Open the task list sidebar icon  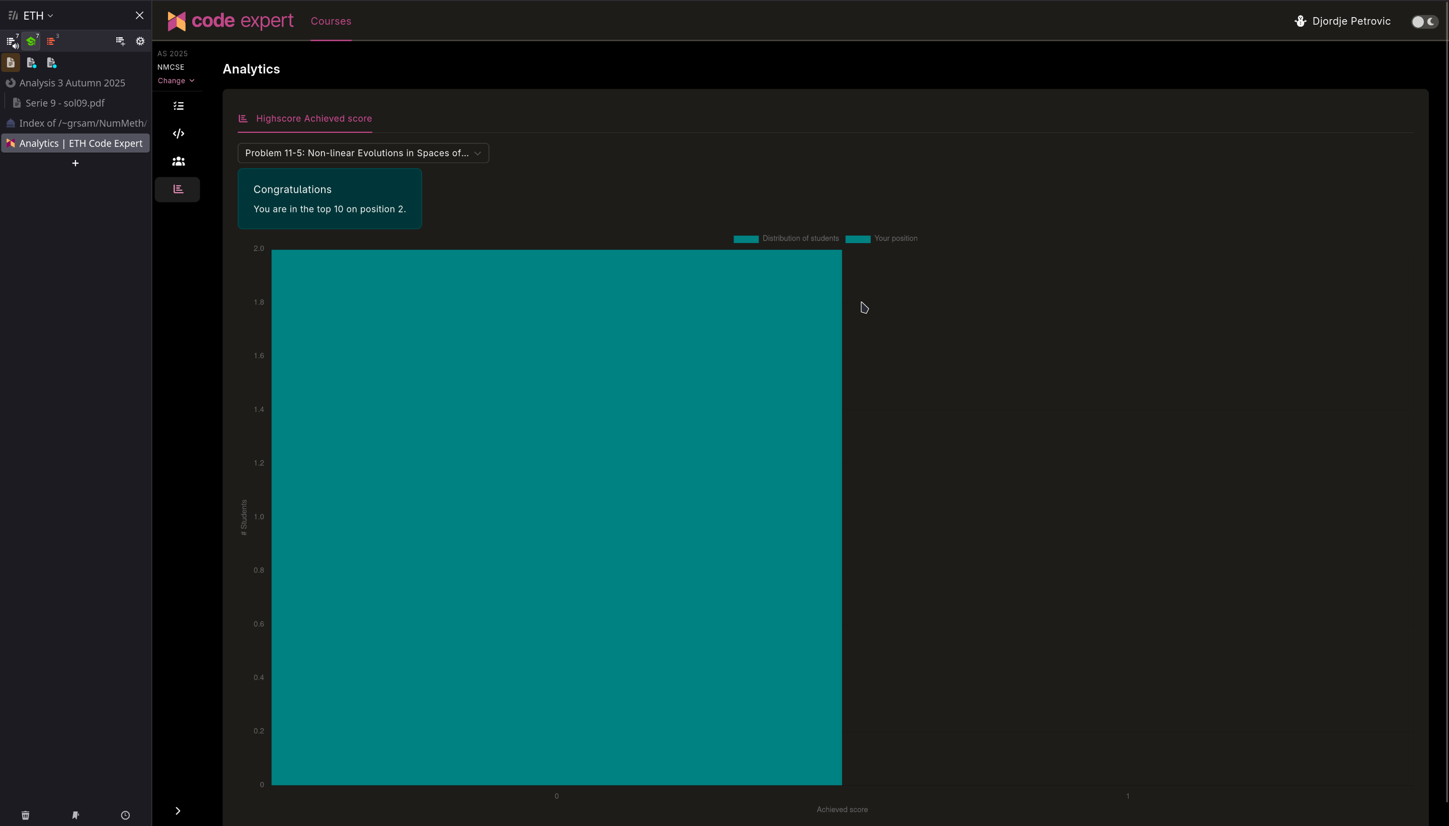pos(178,106)
